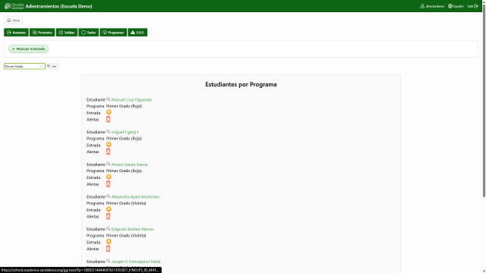Go to Inicio home breadcrumb
This screenshot has width=486, height=273.
tap(14, 20)
